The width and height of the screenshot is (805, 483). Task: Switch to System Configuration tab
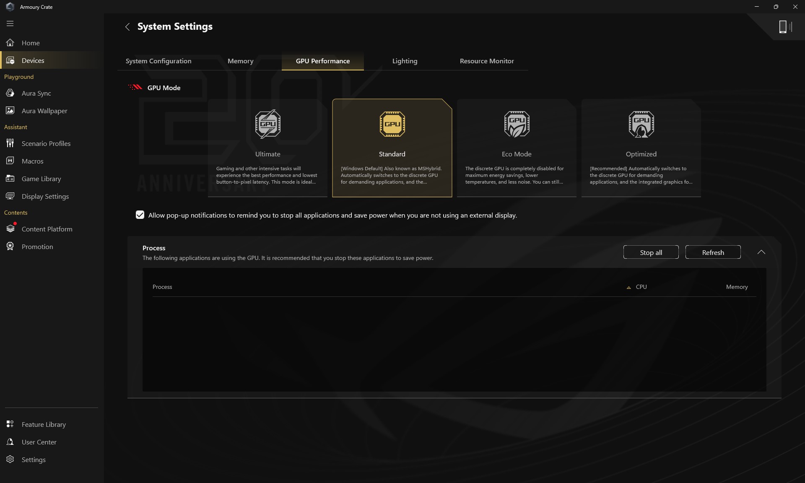(158, 61)
